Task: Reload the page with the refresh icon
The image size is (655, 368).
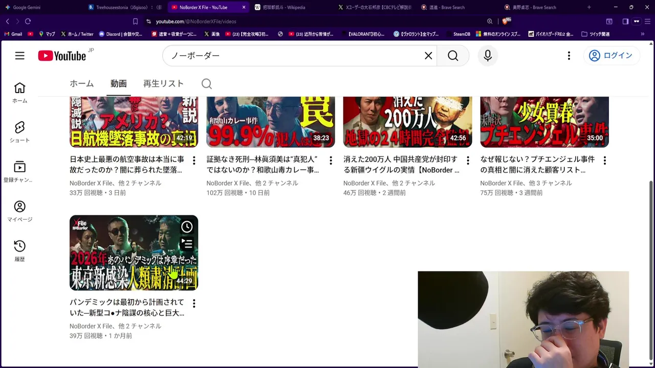Action: coord(28,21)
